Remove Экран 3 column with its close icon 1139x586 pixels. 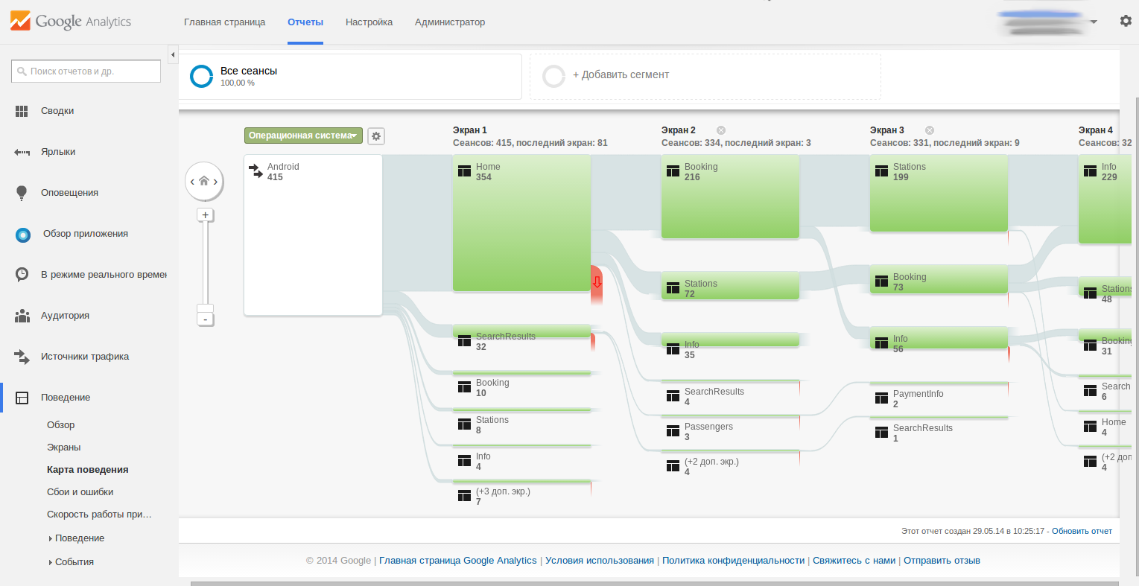930,130
